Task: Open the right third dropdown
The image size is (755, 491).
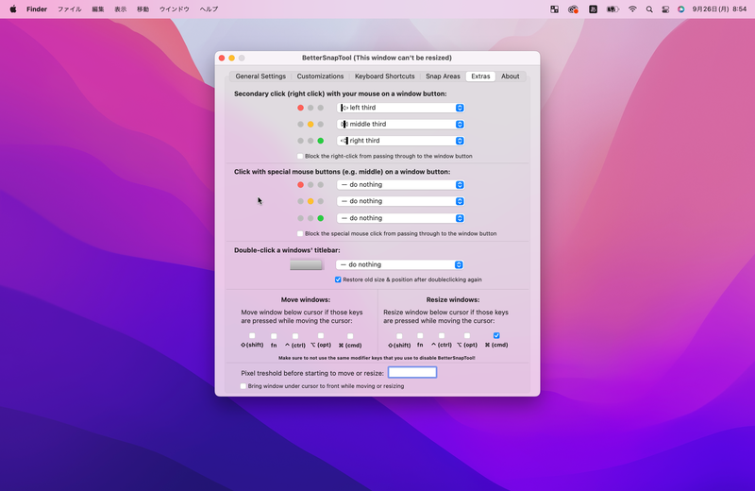Action: pos(400,141)
